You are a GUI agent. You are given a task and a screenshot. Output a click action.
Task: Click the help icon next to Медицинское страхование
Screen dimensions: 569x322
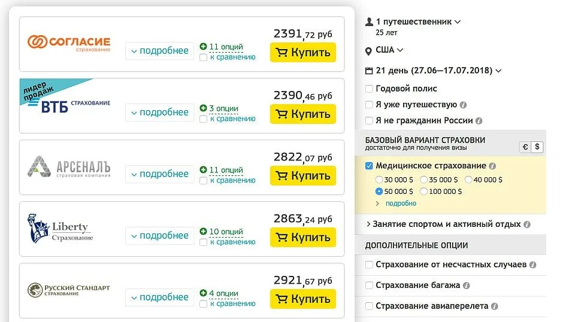click(x=492, y=166)
